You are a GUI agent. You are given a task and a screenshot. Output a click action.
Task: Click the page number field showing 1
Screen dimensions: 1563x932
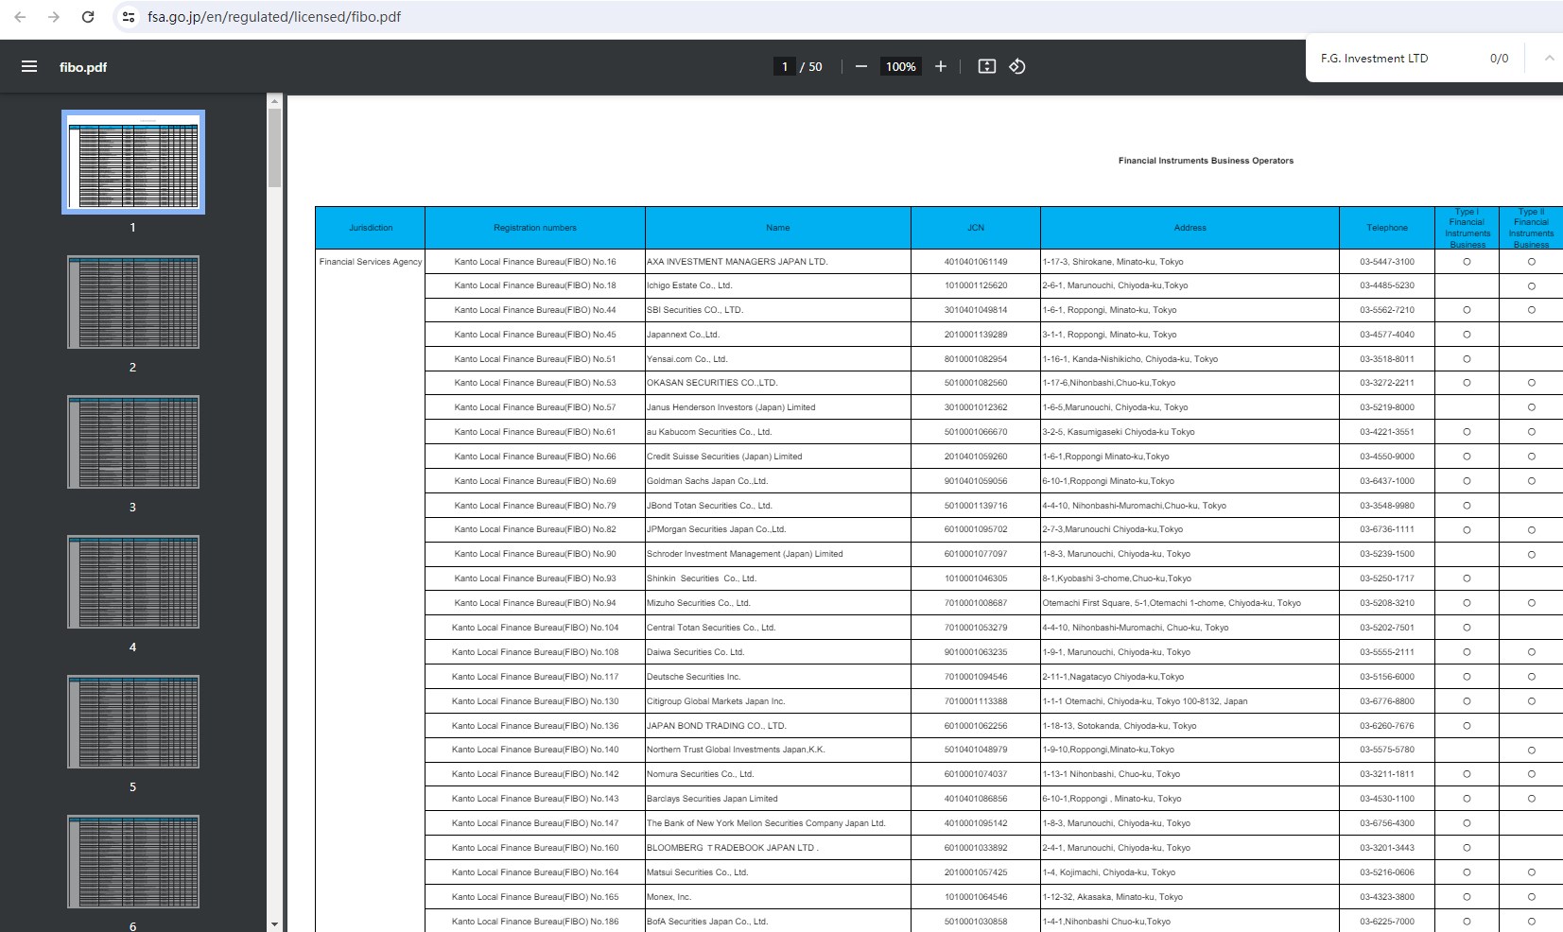(x=784, y=67)
